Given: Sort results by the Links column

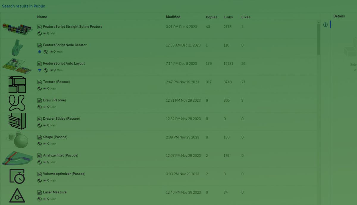Looking at the screenshot, I should point(228,17).
